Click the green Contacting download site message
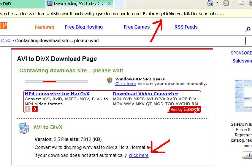 (x=71, y=70)
